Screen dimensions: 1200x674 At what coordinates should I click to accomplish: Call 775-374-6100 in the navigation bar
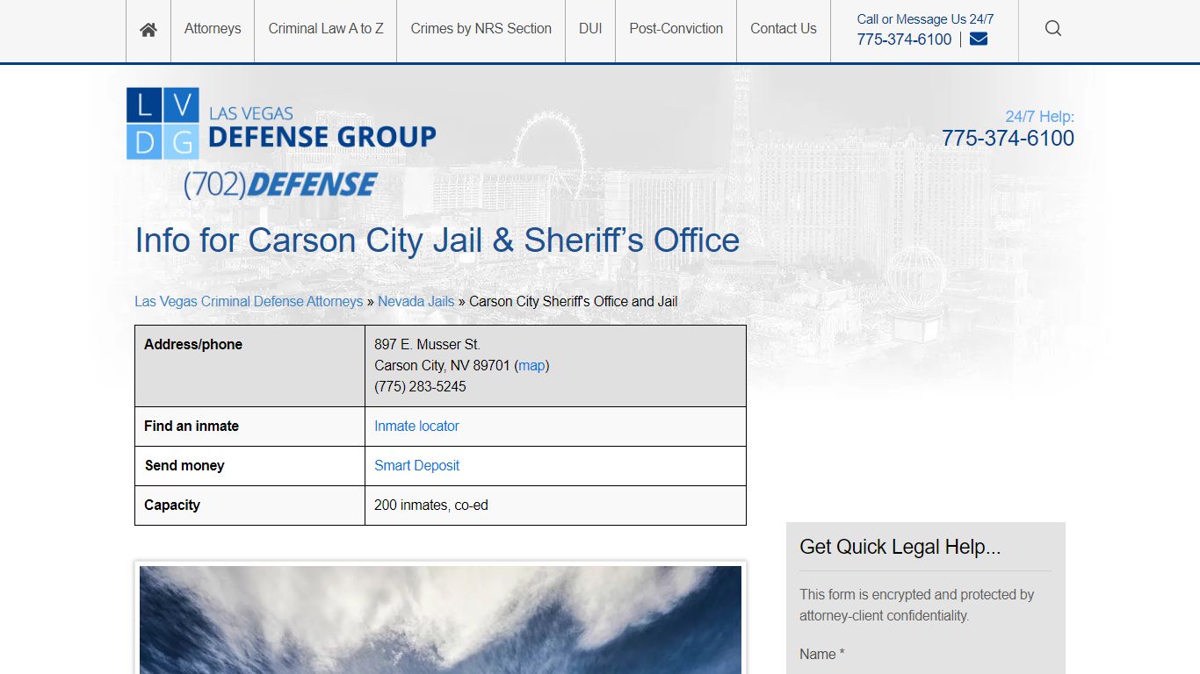(904, 39)
